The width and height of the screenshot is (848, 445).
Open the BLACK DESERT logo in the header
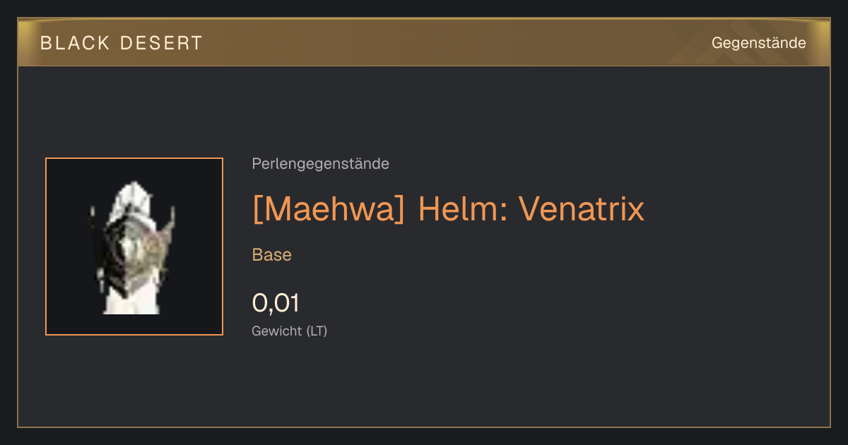click(x=122, y=43)
